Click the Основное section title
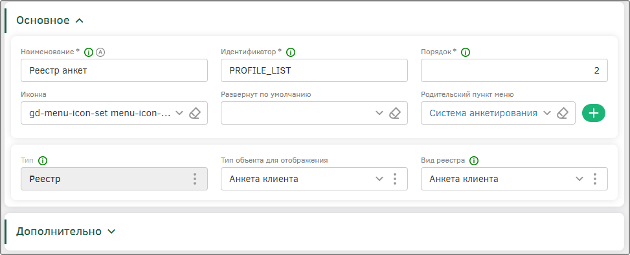The height and width of the screenshot is (255, 630). click(43, 21)
